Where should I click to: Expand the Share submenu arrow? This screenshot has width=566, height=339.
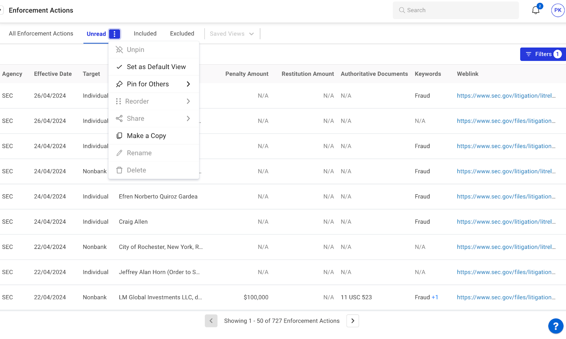pyautogui.click(x=188, y=118)
